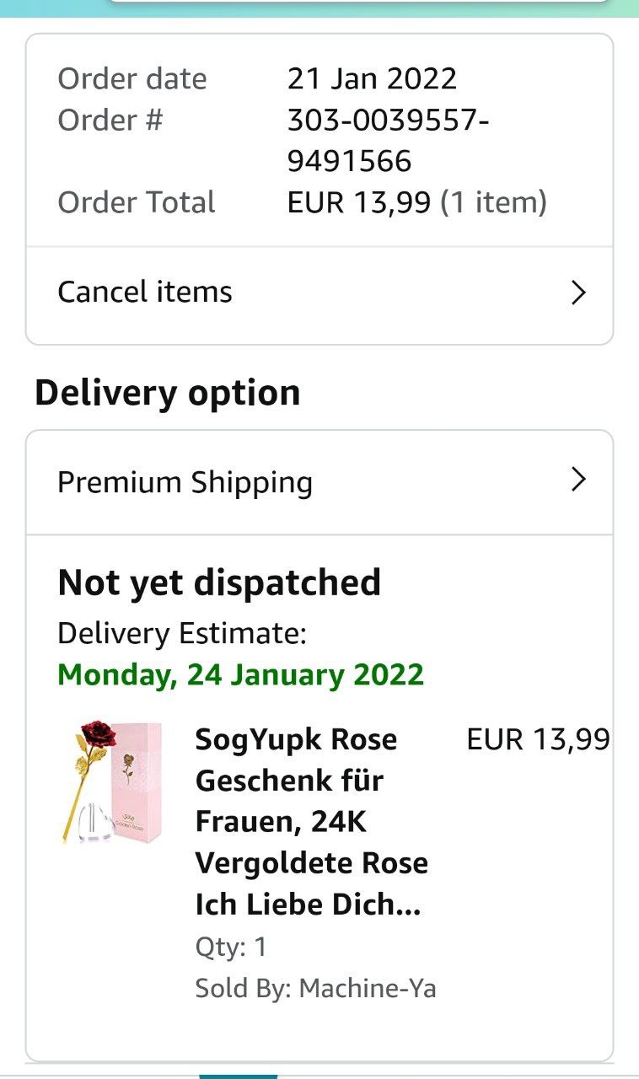
Task: Tap the item price next to product title
Action: click(538, 739)
